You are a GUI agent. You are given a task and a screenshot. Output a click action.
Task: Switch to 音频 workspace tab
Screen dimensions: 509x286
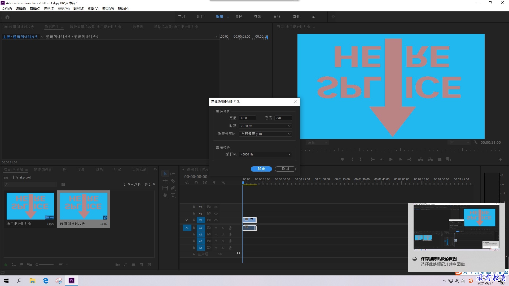(277, 16)
